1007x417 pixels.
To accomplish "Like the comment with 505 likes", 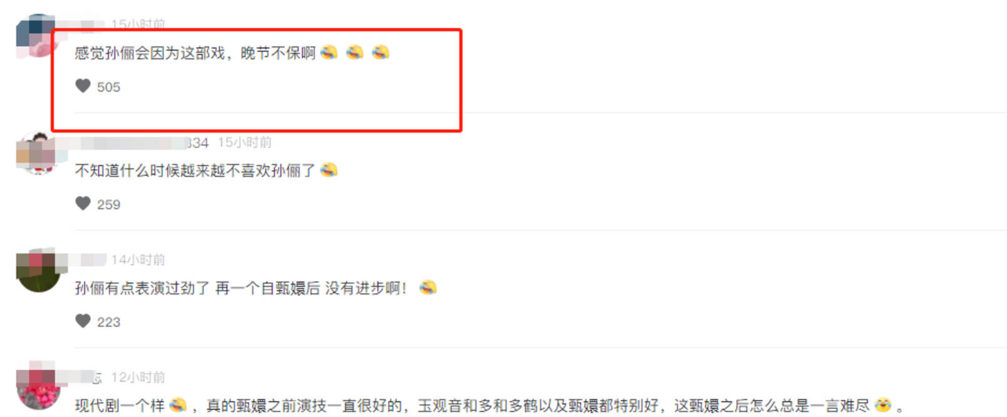I will coord(83,86).
